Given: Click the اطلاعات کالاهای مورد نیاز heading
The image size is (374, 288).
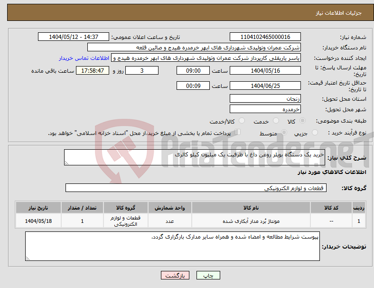Looking at the screenshot, I should point(332,172).
